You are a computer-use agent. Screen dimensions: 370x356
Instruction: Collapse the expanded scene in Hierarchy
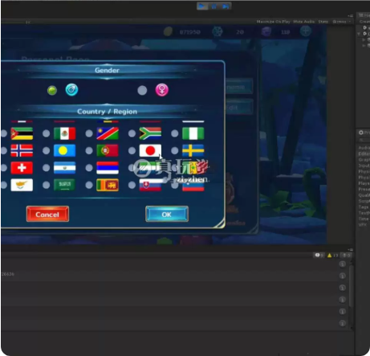click(x=359, y=34)
